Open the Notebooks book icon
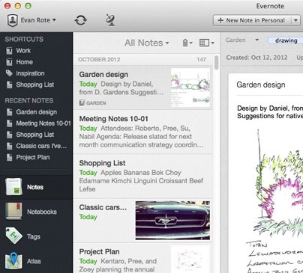Screen dimensions: 303x273 pos(13,211)
